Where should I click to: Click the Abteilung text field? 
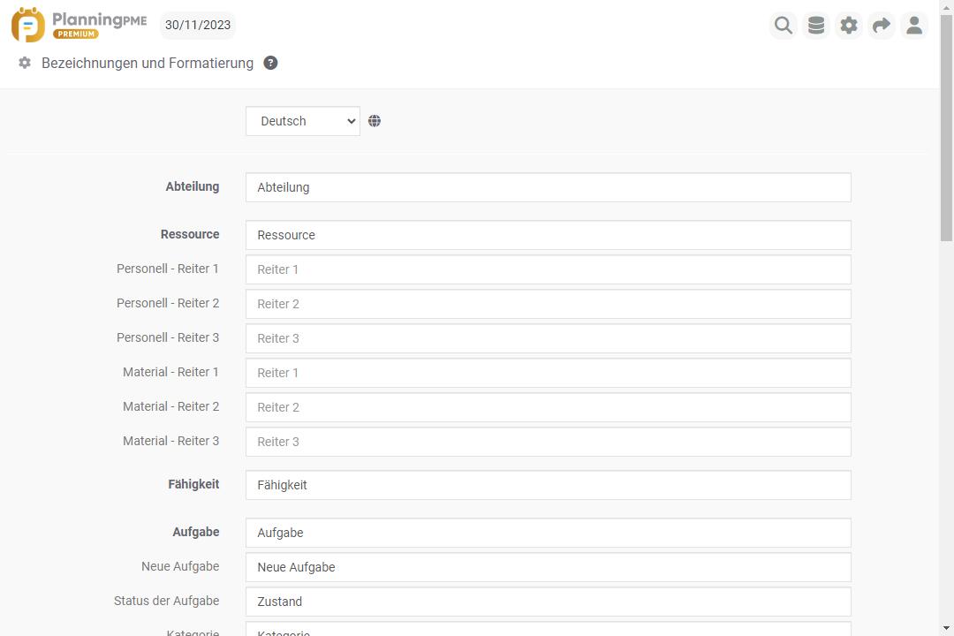[x=548, y=187]
